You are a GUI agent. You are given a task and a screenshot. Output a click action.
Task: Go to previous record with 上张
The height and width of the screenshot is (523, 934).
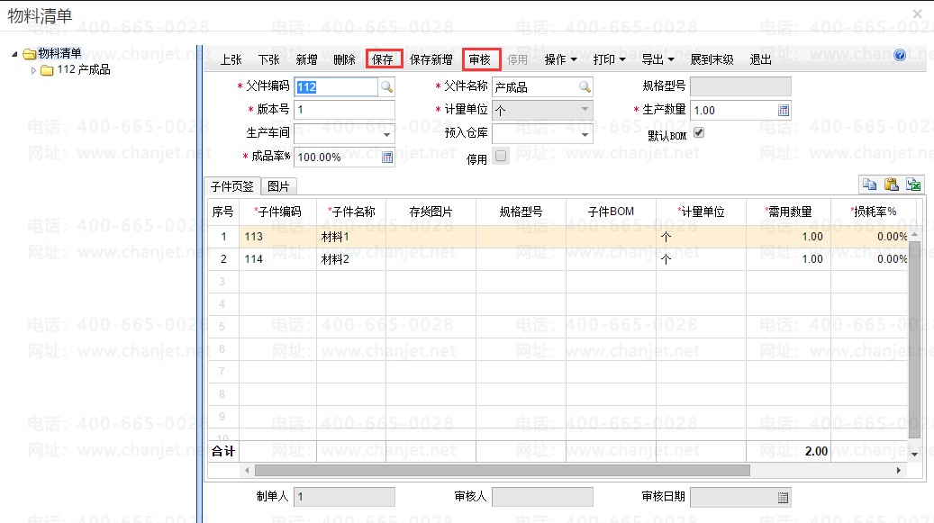coord(231,59)
